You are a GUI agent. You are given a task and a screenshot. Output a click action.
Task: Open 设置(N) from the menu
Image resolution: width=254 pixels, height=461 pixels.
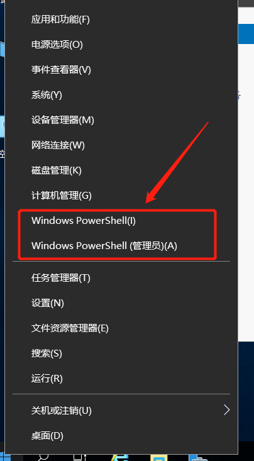[121, 303]
